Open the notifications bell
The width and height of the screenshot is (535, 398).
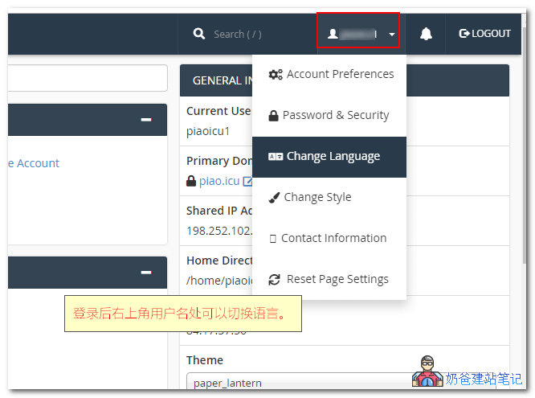point(426,34)
